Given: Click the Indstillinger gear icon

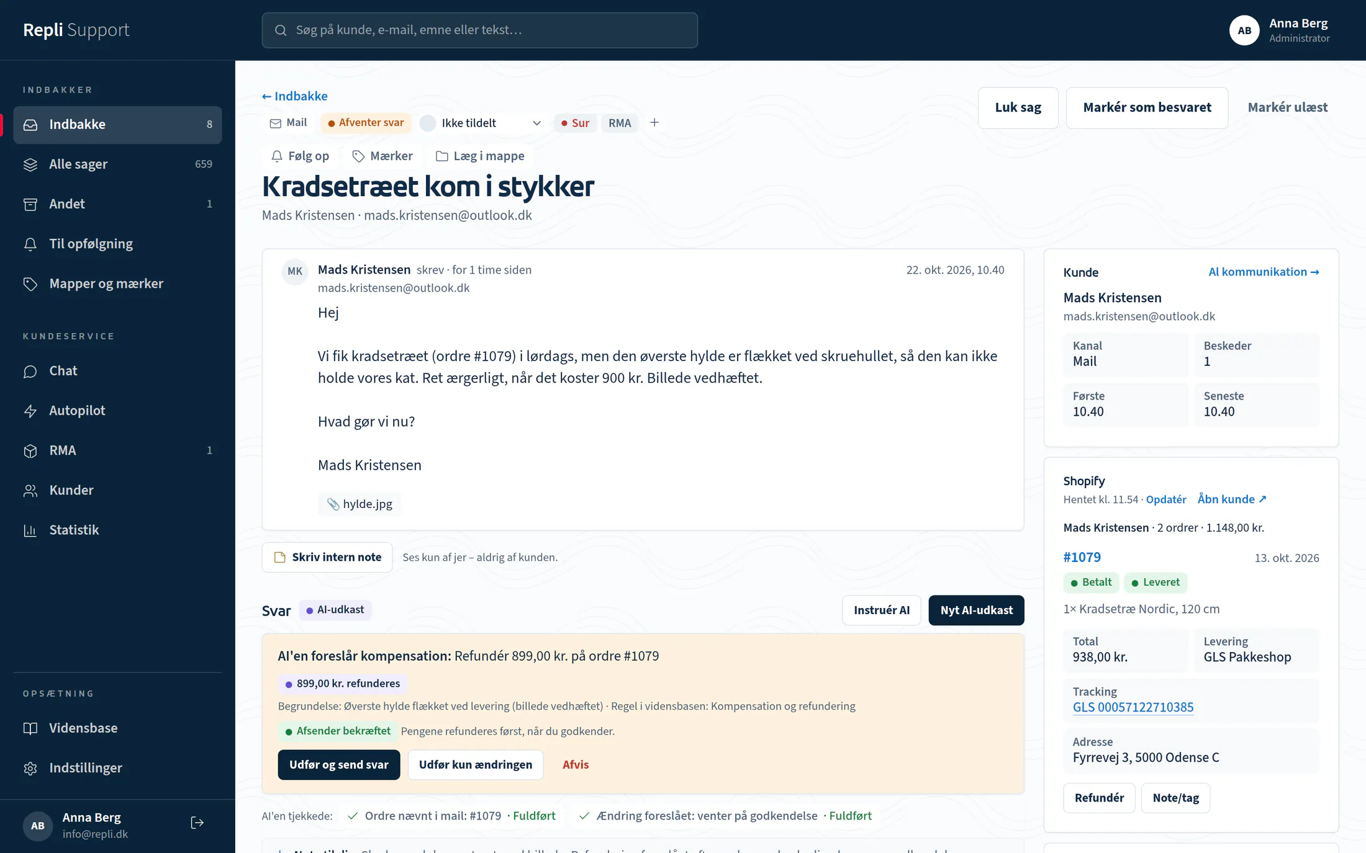Looking at the screenshot, I should tap(30, 768).
